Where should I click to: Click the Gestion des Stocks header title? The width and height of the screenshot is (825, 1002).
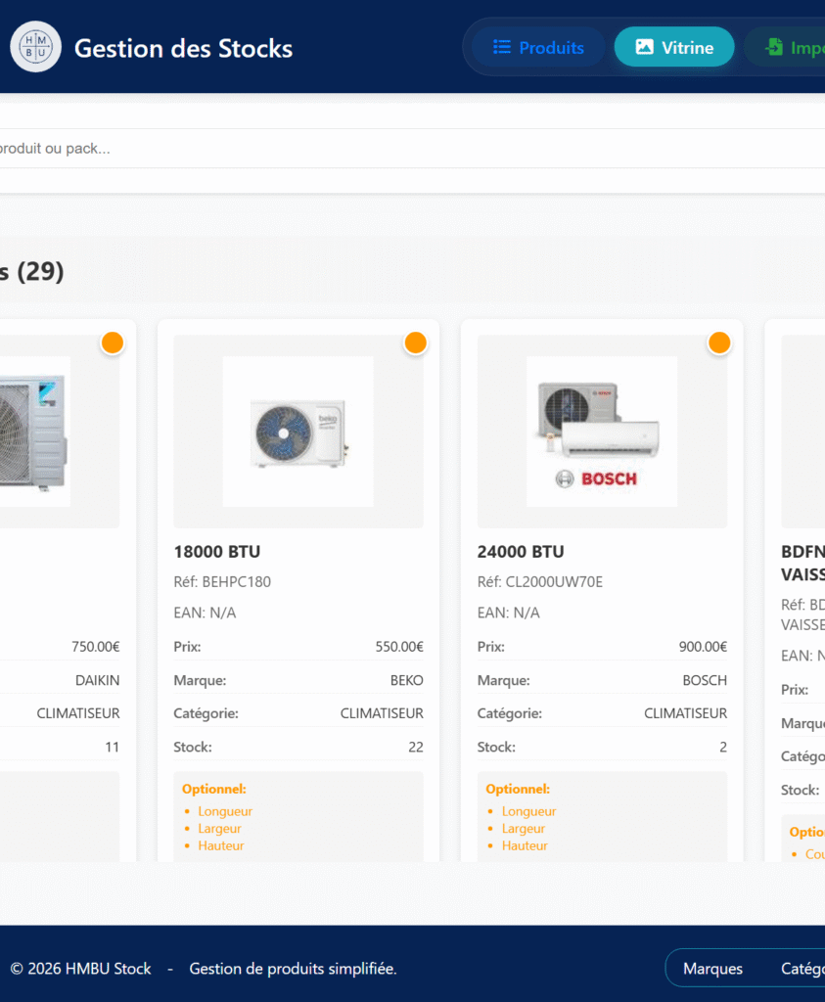pyautogui.click(x=183, y=48)
